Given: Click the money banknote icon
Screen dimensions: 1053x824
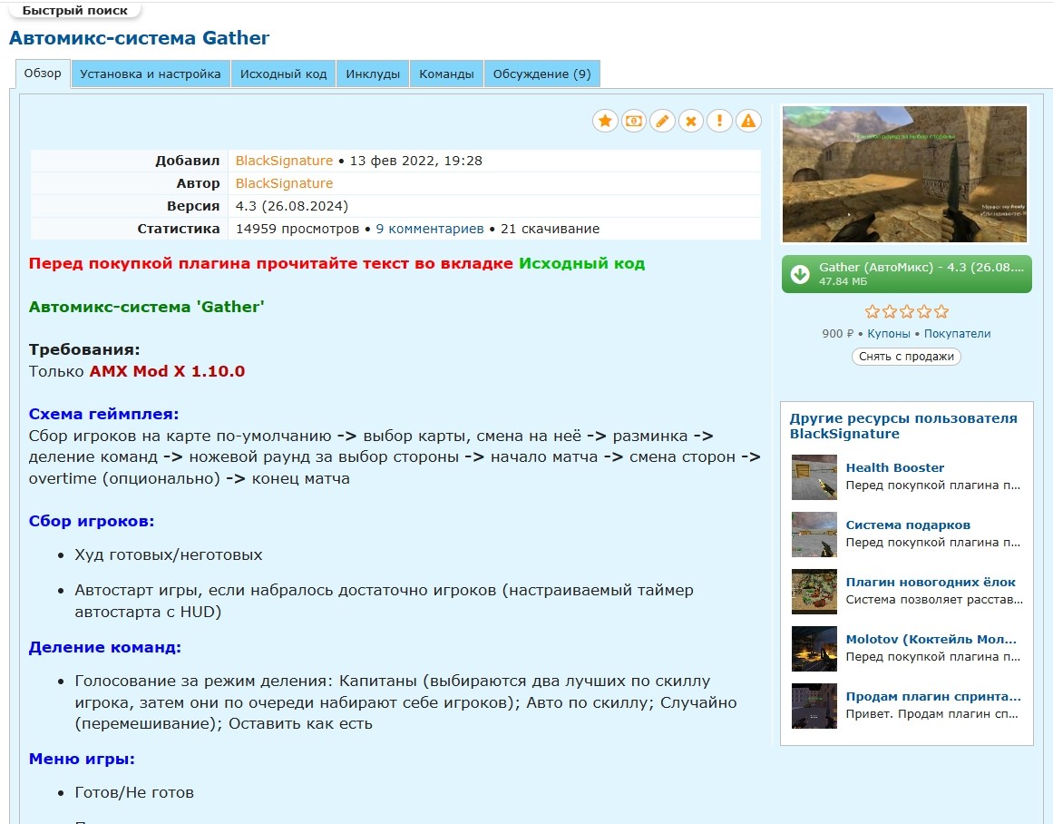Looking at the screenshot, I should click(x=633, y=121).
